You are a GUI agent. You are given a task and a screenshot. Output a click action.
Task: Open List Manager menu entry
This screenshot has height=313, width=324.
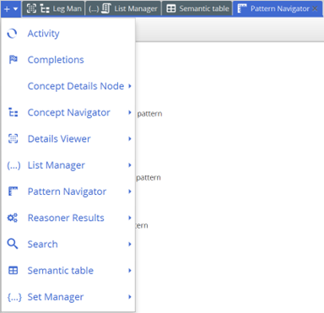[x=68, y=165]
